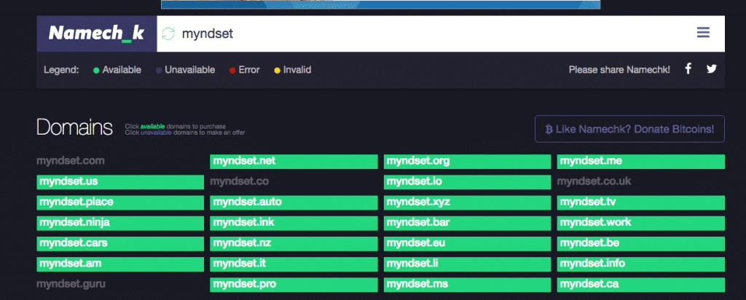
Task: Click the myndset.ca domain
Action: 641,285
